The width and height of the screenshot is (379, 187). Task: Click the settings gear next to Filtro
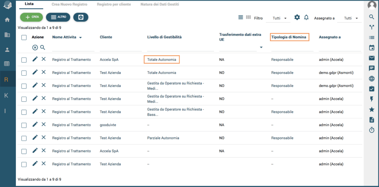tap(297, 17)
